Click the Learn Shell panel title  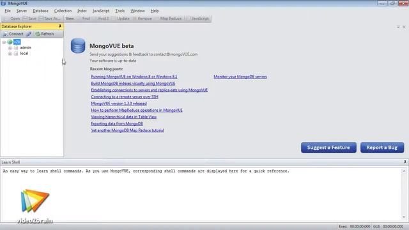[11, 162]
